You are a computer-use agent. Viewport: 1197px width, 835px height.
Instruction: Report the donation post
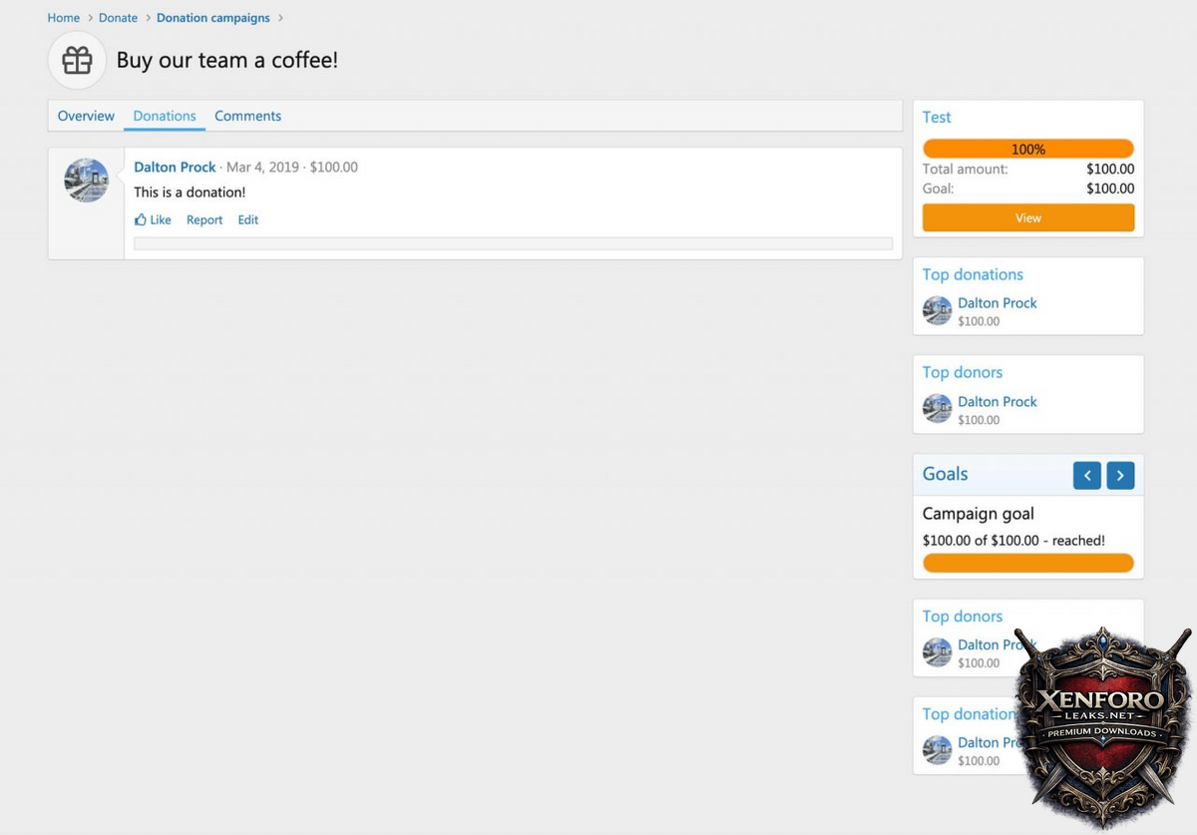[204, 219]
